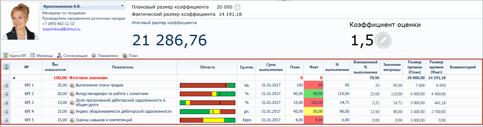Image resolution: width=483 pixels, height=127 pixels.
Task: Open the employee dropdown Красильникова А.В.
Action: 83,6
